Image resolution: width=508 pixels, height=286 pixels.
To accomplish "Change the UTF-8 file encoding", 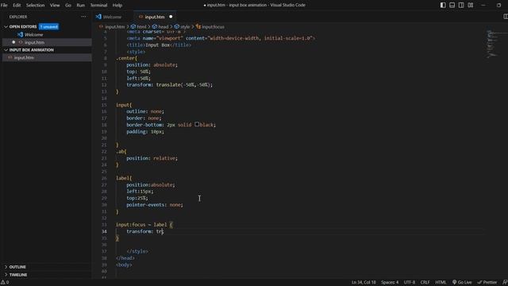I will [x=410, y=282].
